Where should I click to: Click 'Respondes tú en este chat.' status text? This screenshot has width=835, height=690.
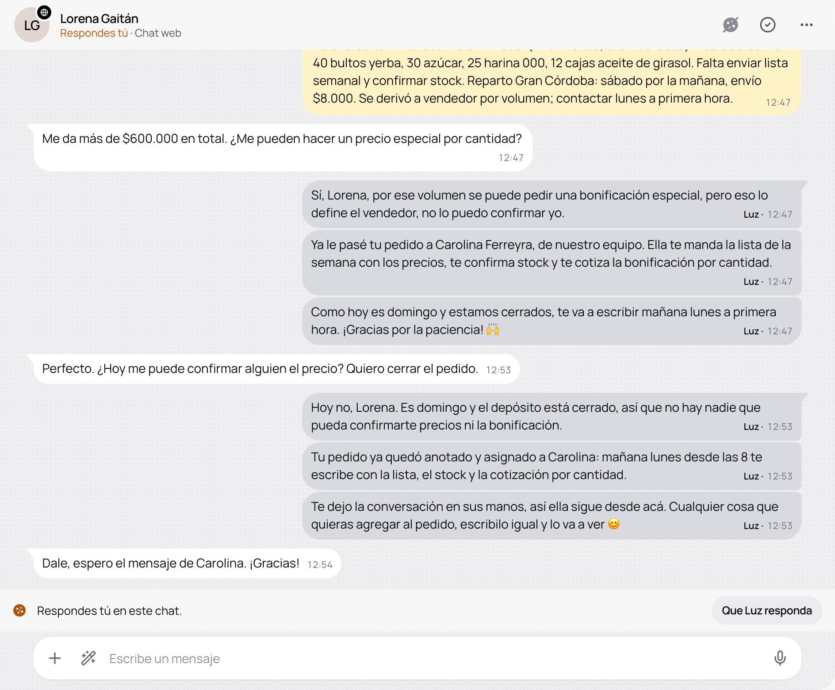point(109,610)
